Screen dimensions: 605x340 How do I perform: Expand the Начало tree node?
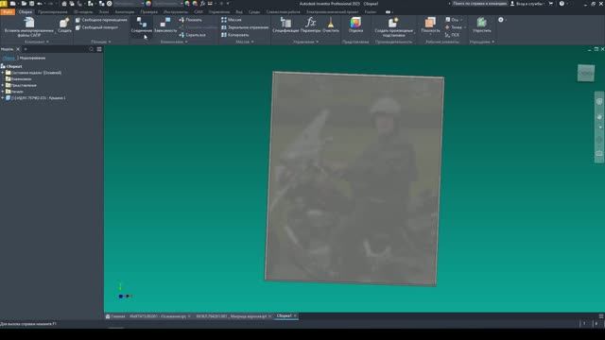[3, 92]
